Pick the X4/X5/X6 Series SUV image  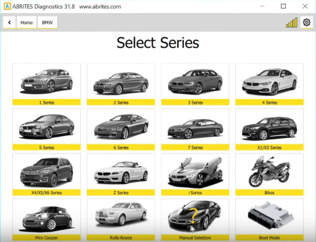[x=47, y=172]
